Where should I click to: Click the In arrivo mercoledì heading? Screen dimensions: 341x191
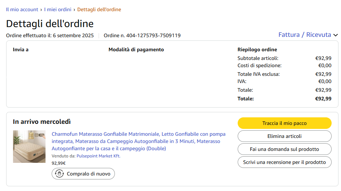tap(42, 122)
